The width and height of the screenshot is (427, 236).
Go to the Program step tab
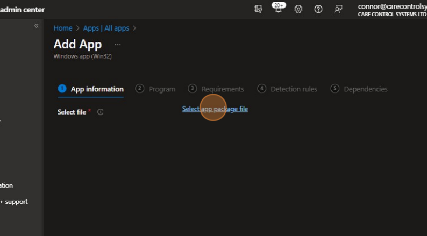coord(156,89)
